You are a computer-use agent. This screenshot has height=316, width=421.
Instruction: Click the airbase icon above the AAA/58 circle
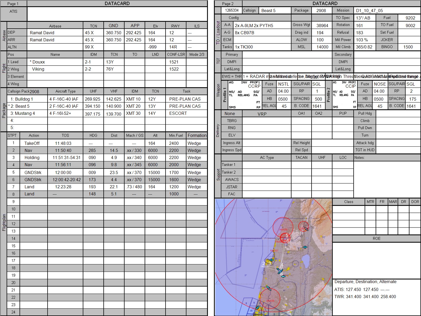[268, 288]
